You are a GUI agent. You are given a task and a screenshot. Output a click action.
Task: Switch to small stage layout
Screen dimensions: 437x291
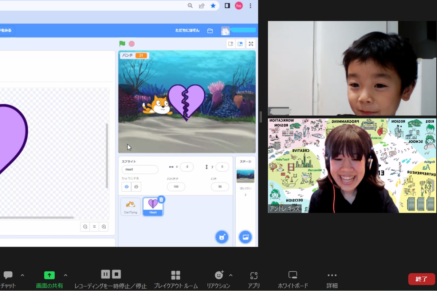(231, 44)
